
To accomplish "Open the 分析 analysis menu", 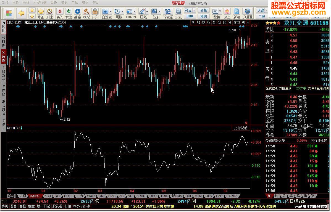I will pyautogui.click(x=26, y=3).
